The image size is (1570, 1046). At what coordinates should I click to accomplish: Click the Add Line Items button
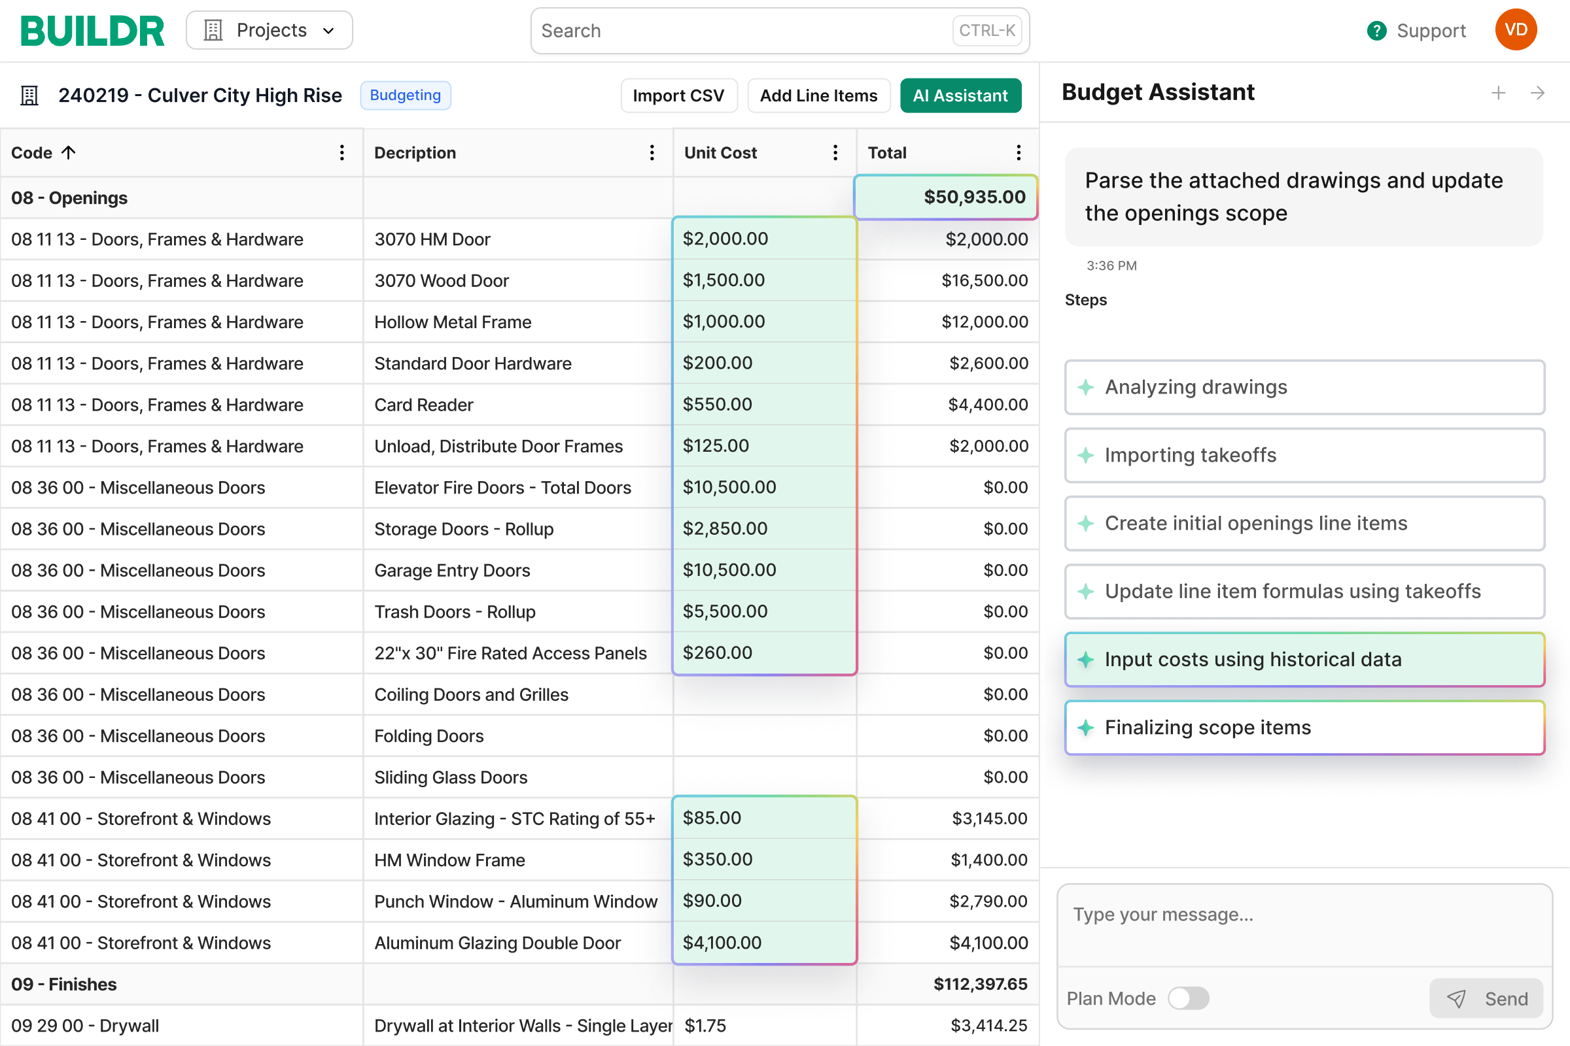[818, 95]
